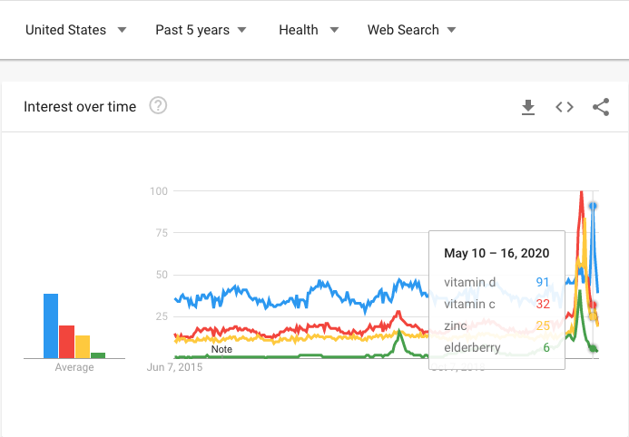Open the Past 5 years dropdown

tap(201, 30)
